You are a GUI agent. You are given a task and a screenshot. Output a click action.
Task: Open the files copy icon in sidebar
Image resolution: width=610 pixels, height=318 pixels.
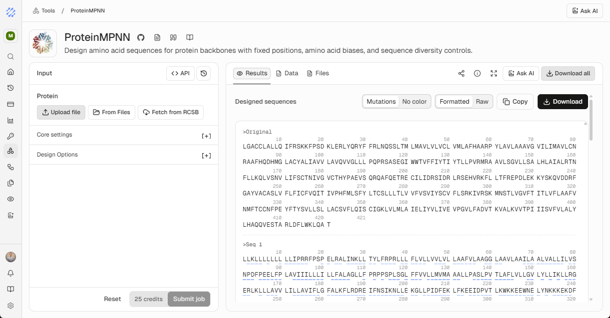[10, 183]
